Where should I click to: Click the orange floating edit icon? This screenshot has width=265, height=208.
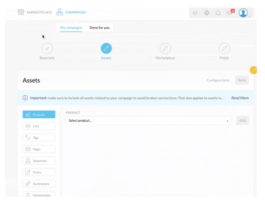[253, 70]
